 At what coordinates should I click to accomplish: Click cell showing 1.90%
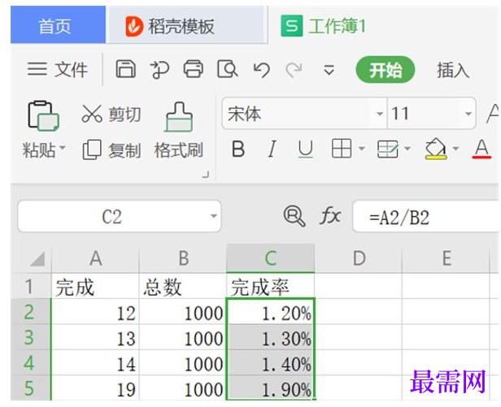(271, 388)
